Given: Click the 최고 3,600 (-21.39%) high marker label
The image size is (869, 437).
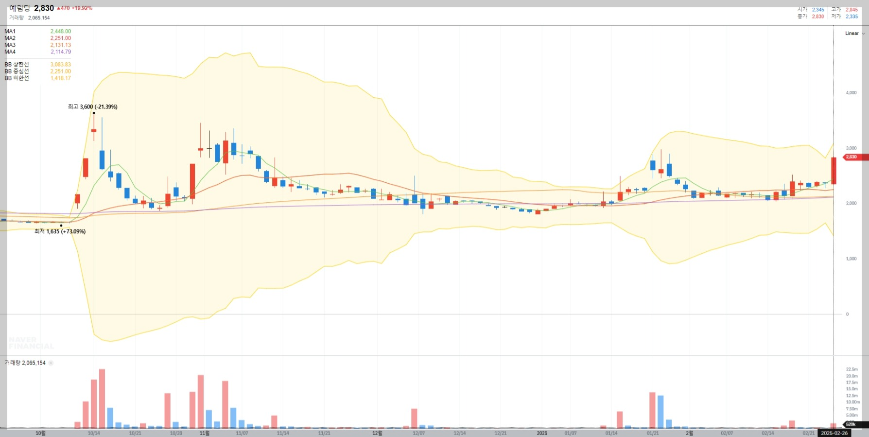Looking at the screenshot, I should [x=92, y=107].
